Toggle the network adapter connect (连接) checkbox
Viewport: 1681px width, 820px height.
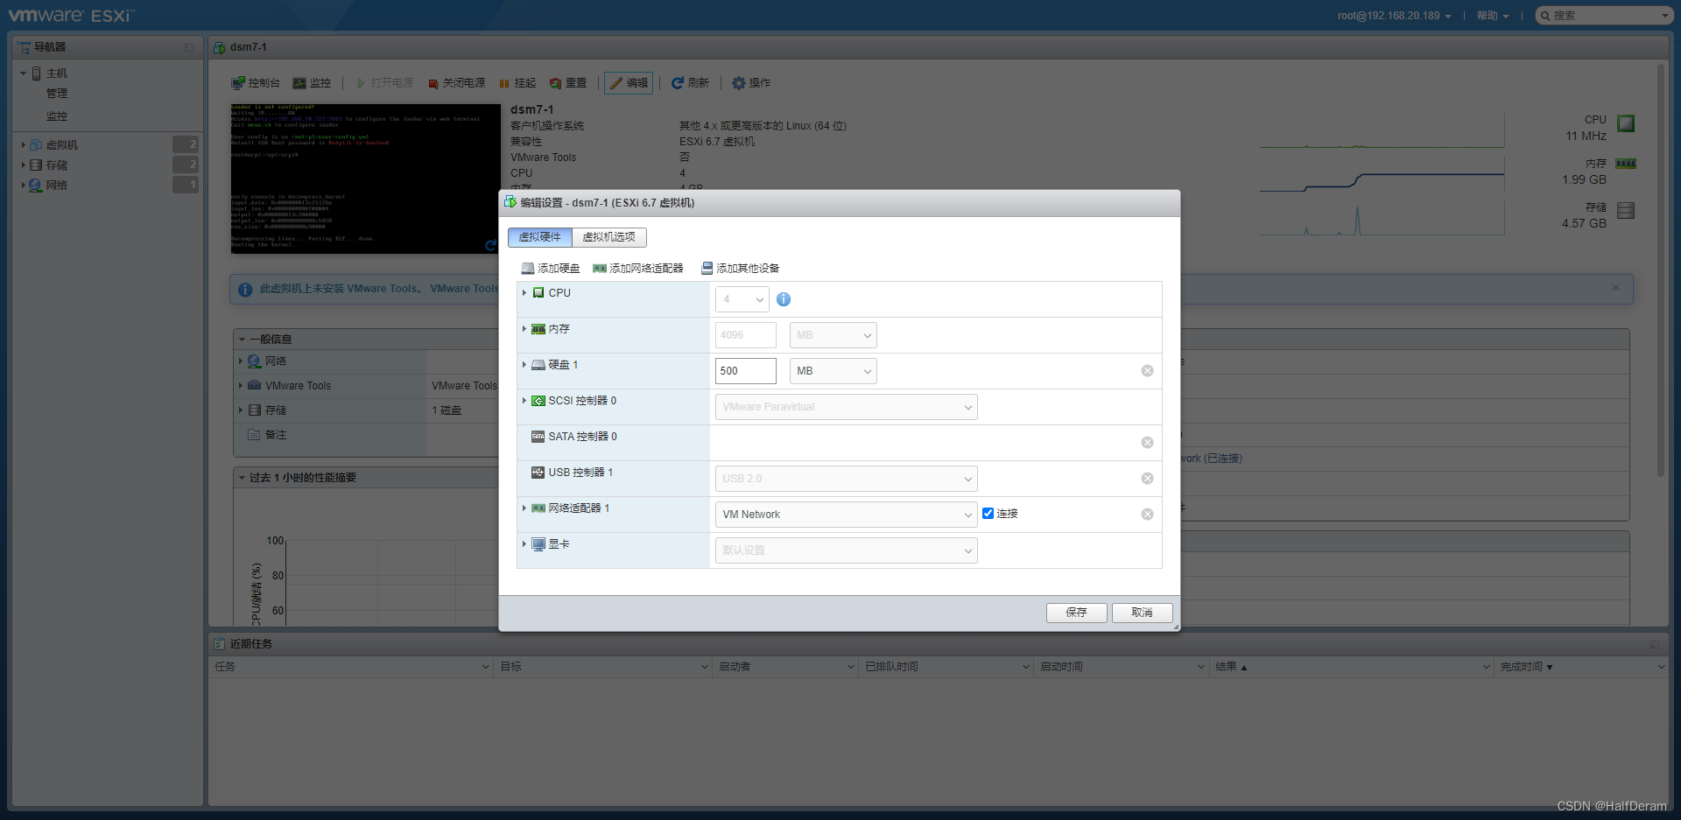[x=988, y=514]
